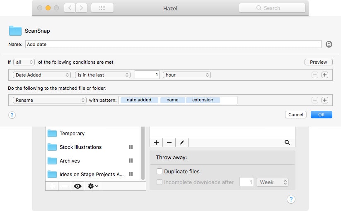The image size is (341, 211).
Task: Click the OK button
Action: point(322,115)
